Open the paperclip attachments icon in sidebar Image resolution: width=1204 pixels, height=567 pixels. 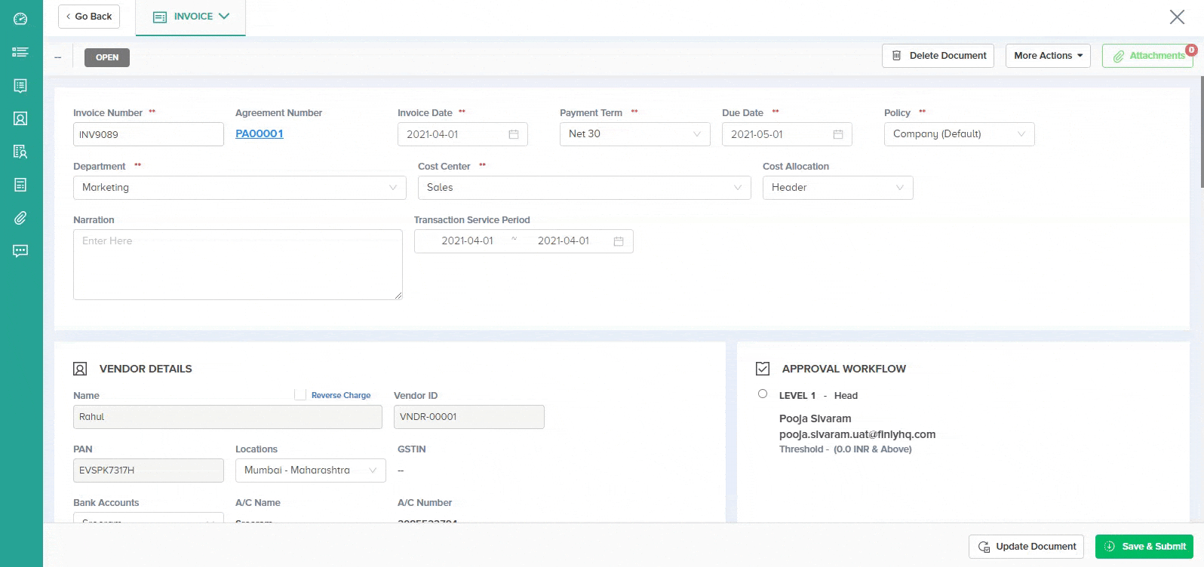coord(20,218)
